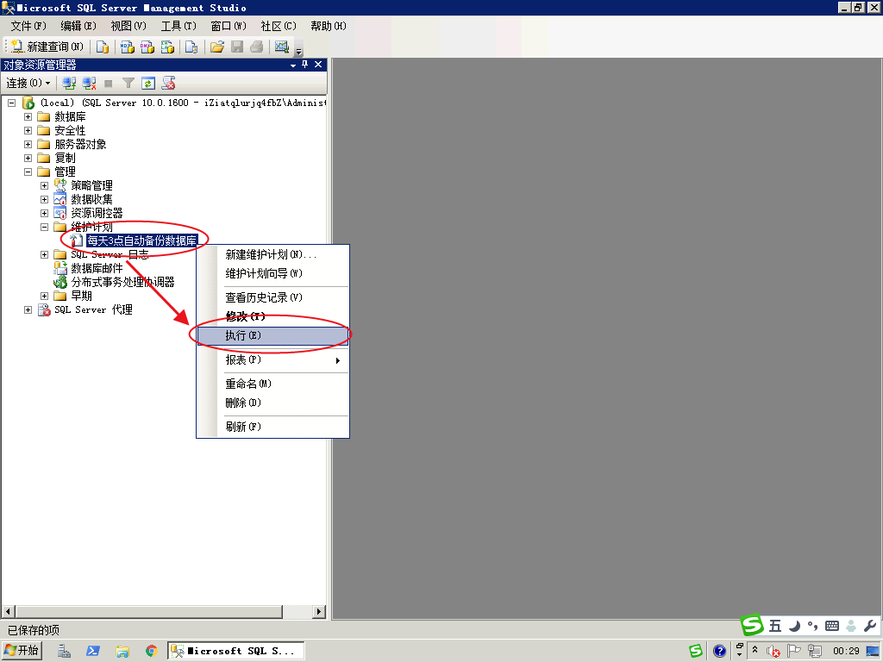
Task: Click the Activity Monitor toolbar icon
Action: pos(282,47)
